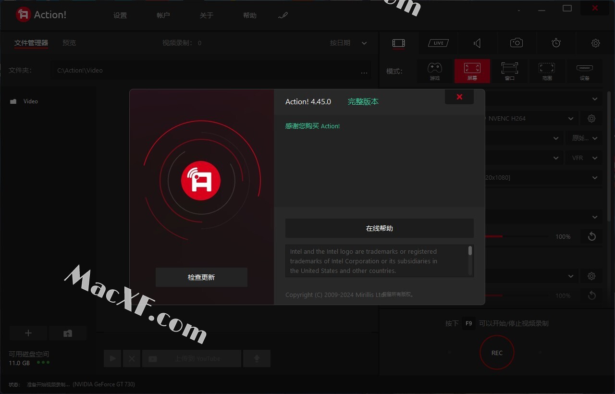Click the NVIDIA GeForce GT 730 status text
The image size is (615, 394).
[104, 384]
